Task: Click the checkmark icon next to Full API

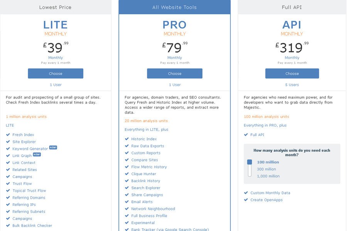Action: pyautogui.click(x=246, y=135)
